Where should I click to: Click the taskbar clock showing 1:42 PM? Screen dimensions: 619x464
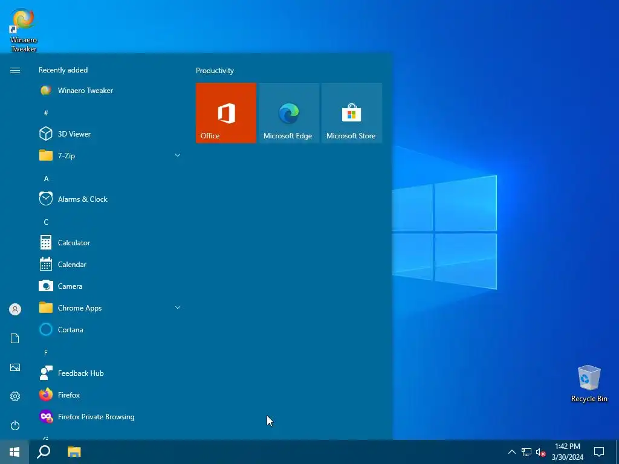pos(567,452)
